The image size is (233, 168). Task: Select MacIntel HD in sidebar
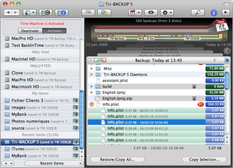40,59
